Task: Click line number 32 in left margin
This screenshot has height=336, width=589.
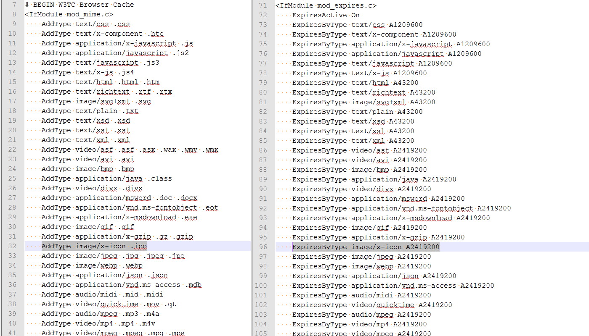Action: 12,246
